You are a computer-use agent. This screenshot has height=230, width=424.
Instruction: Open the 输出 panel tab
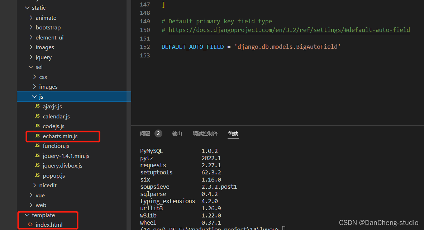tap(177, 134)
